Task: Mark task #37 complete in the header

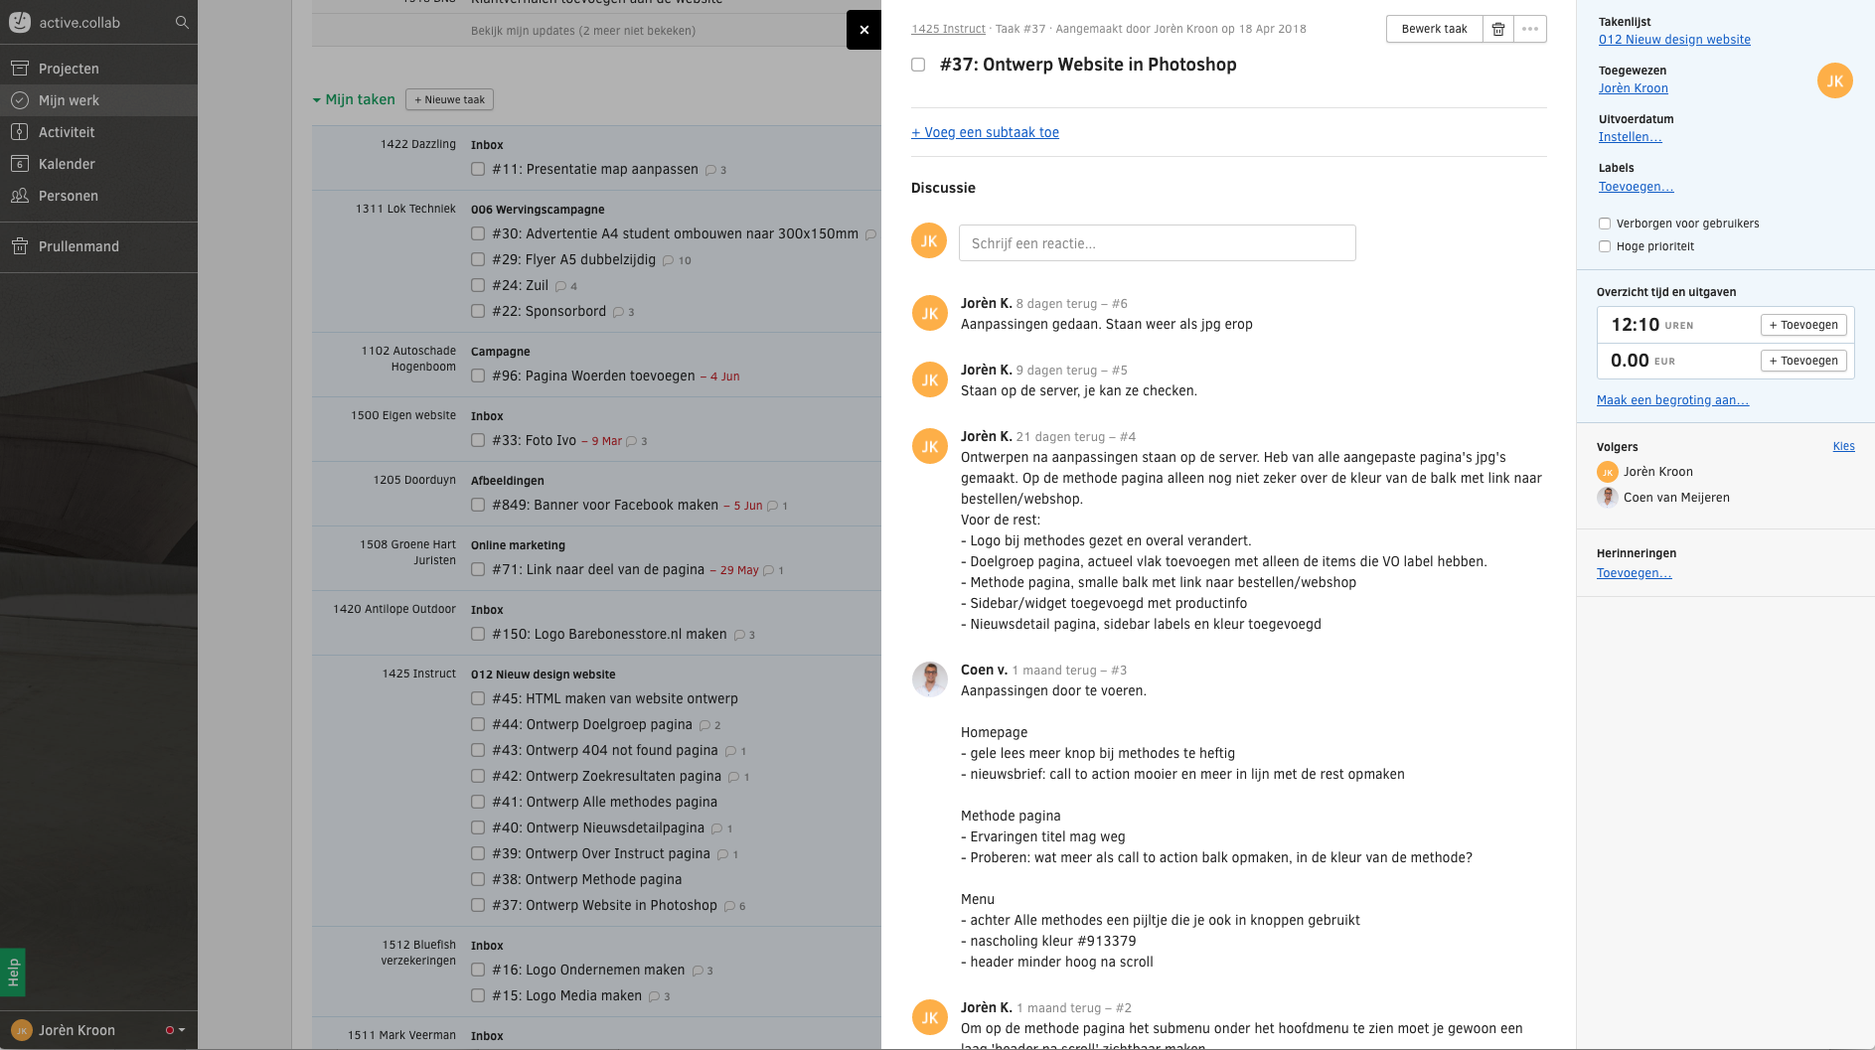Action: (x=918, y=65)
